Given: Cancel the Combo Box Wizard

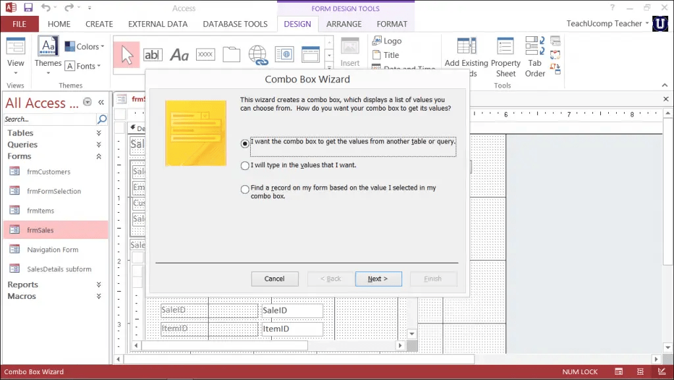Looking at the screenshot, I should coord(274,279).
